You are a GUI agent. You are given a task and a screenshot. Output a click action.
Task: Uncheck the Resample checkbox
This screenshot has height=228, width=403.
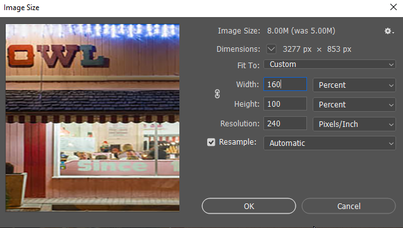click(211, 142)
